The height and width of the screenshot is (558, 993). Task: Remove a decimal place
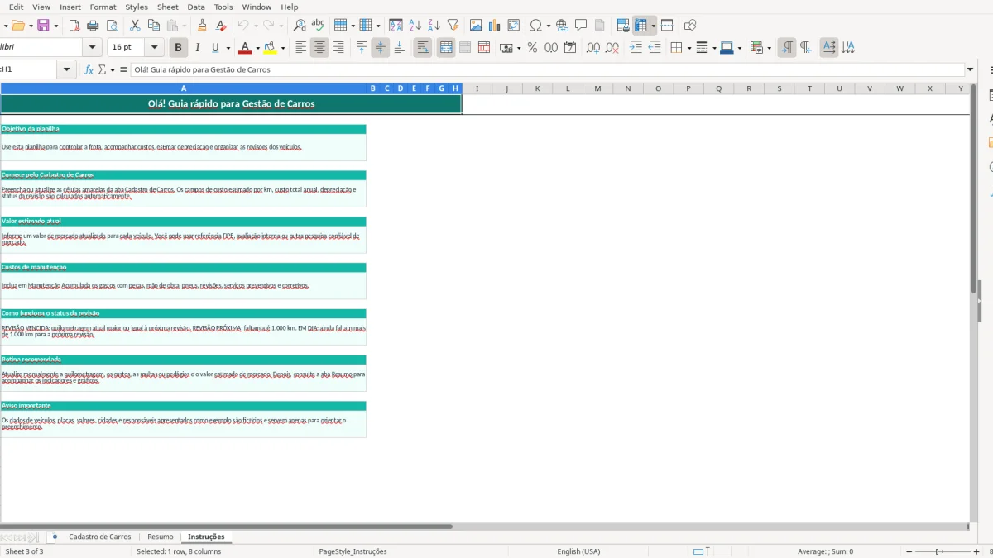612,48
